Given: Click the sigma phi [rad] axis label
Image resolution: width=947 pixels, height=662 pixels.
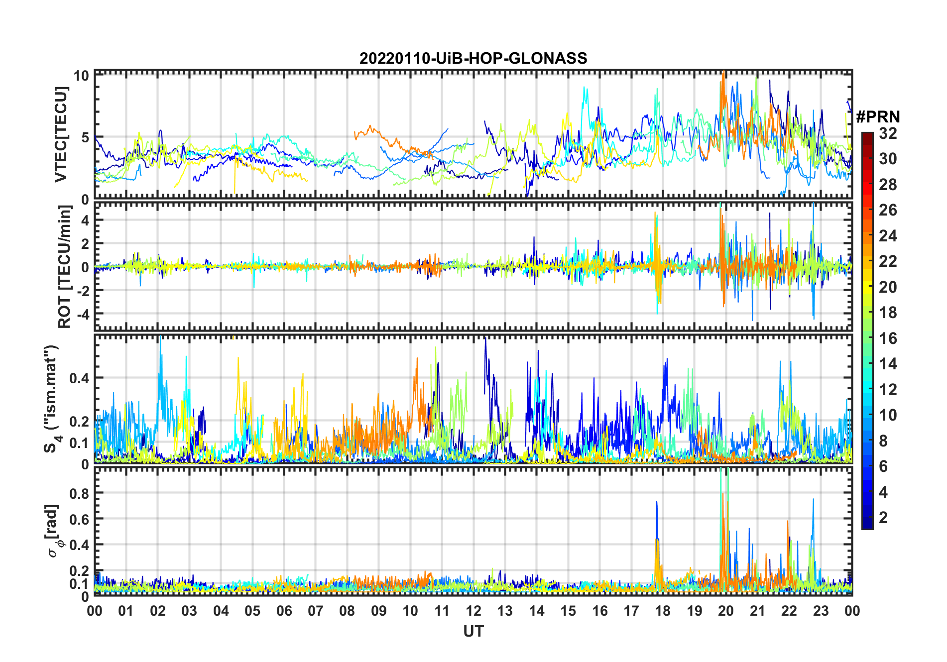Looking at the screenshot, I should [x=53, y=531].
